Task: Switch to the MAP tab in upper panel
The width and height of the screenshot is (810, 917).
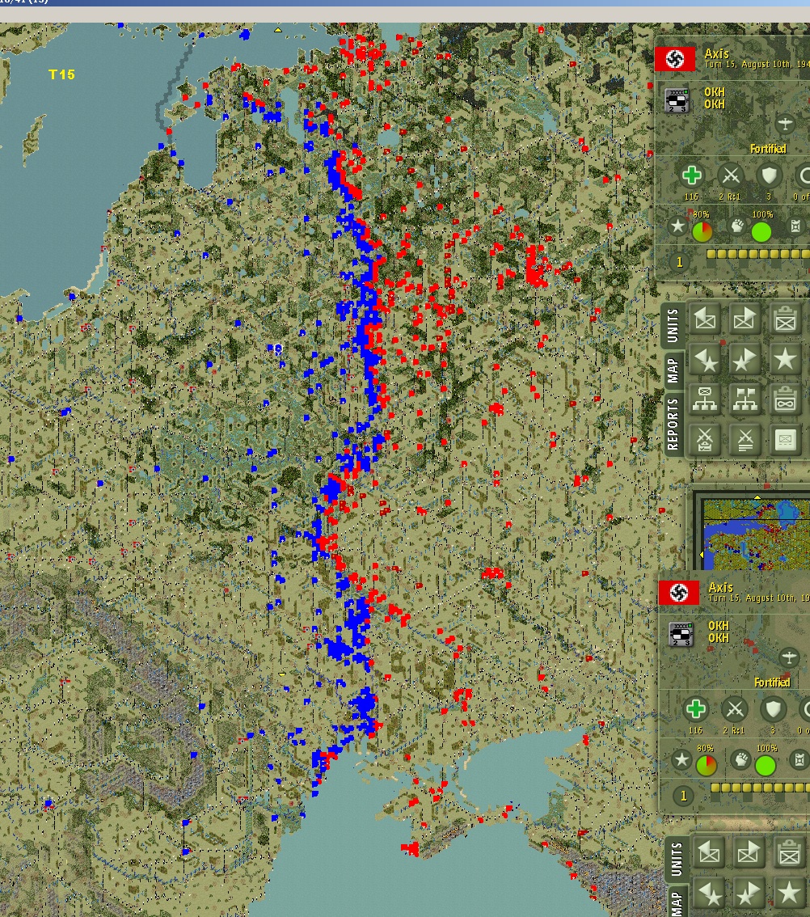Action: [673, 370]
